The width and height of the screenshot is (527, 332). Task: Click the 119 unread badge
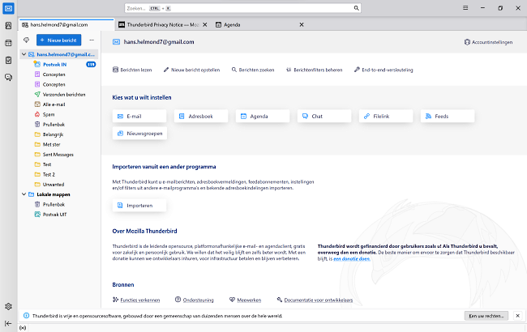[x=91, y=65]
